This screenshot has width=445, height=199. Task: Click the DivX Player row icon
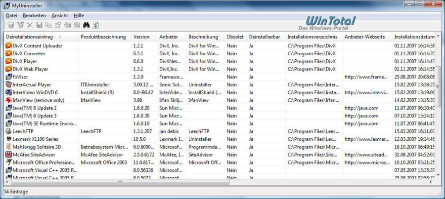click(x=8, y=61)
